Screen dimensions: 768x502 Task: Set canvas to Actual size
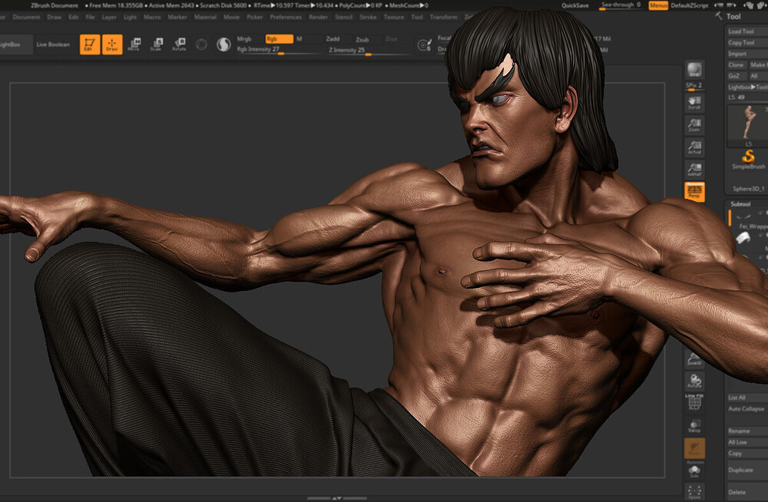point(694,147)
